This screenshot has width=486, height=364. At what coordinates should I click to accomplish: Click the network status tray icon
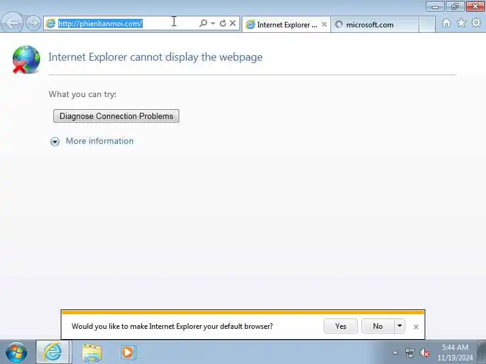coord(409,352)
